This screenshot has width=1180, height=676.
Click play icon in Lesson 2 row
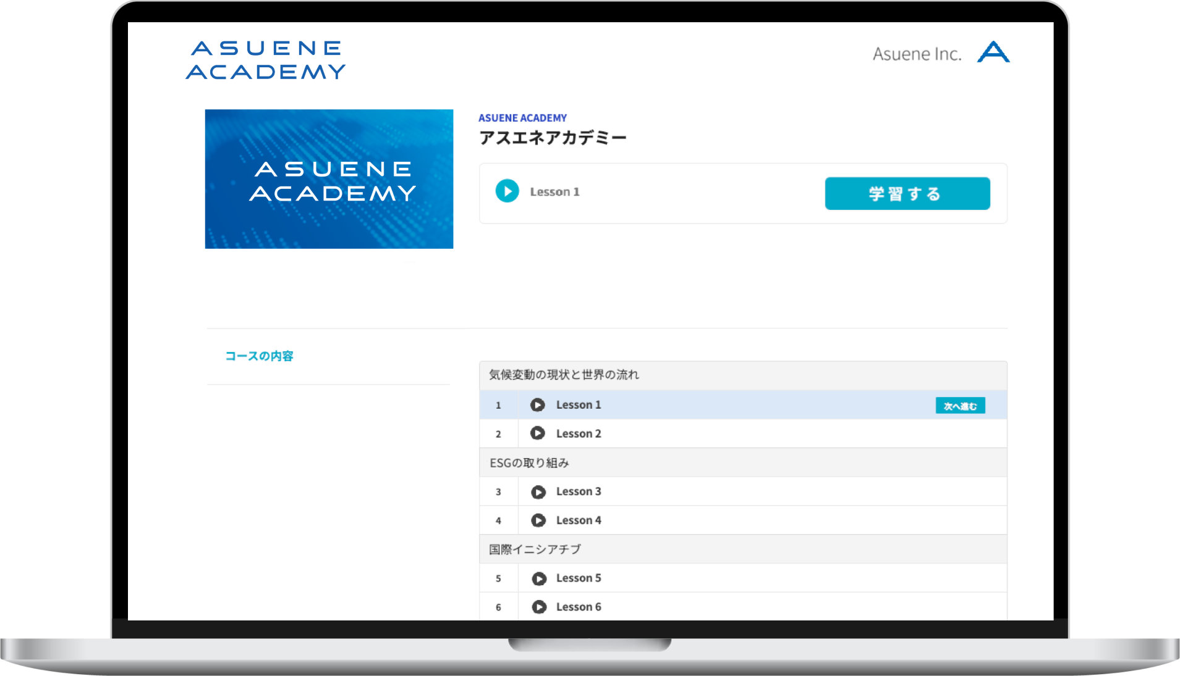537,433
